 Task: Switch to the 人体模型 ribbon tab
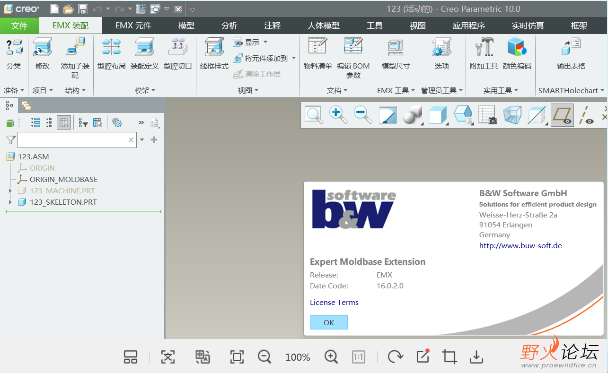pos(324,26)
